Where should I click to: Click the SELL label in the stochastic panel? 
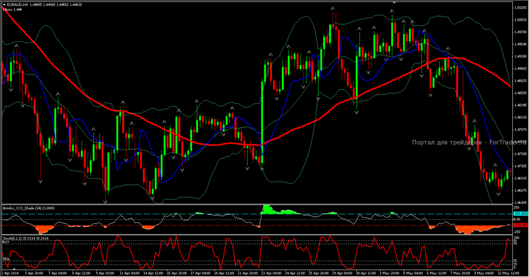point(6,258)
